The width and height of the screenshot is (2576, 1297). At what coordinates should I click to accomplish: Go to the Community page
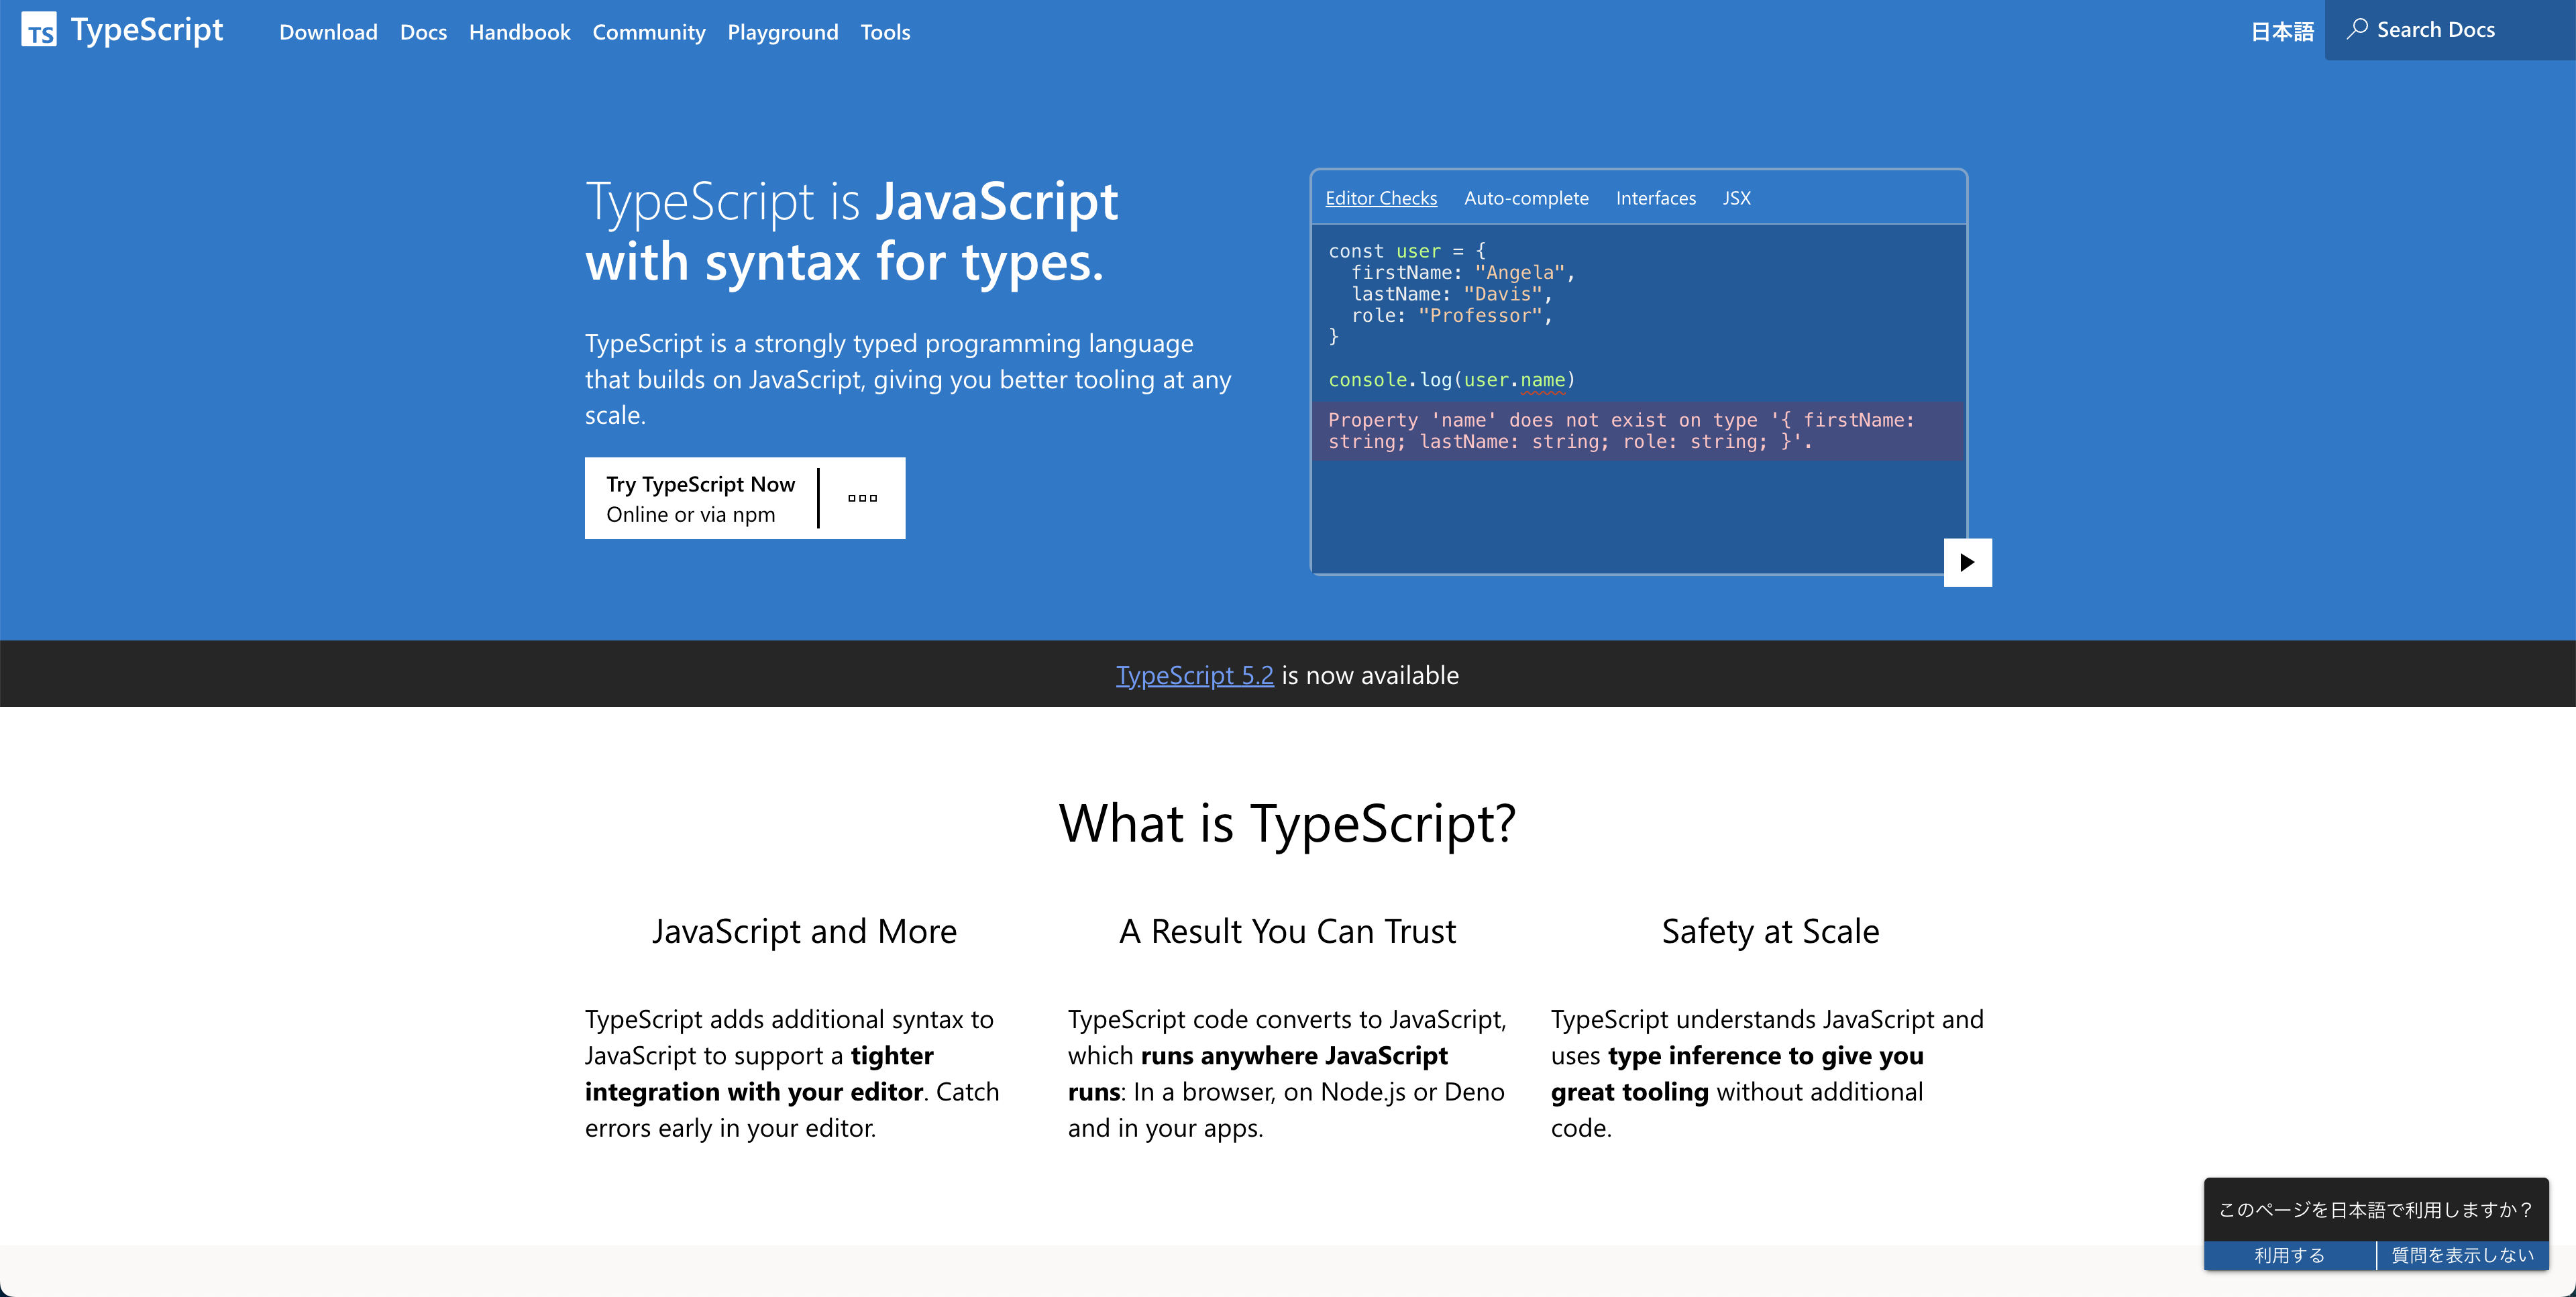pos(648,32)
